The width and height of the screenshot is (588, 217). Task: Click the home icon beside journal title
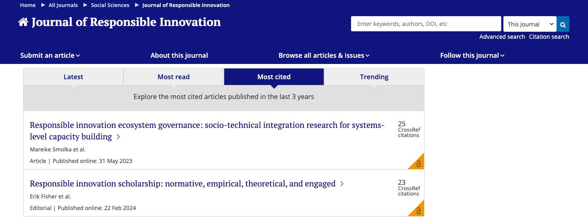pos(23,22)
